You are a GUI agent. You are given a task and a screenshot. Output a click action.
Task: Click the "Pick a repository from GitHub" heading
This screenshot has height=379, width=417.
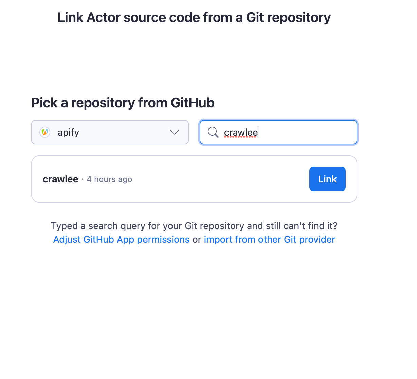coord(123,103)
